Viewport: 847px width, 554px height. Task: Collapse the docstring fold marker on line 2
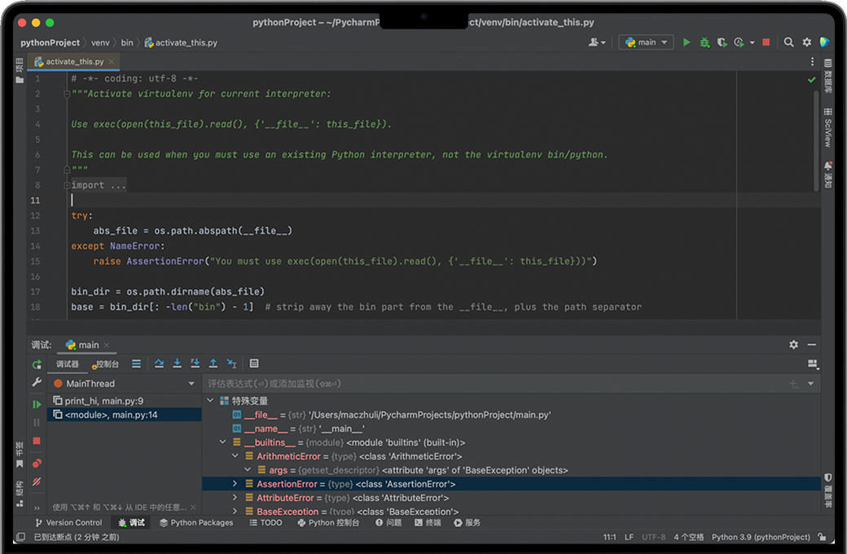click(67, 94)
